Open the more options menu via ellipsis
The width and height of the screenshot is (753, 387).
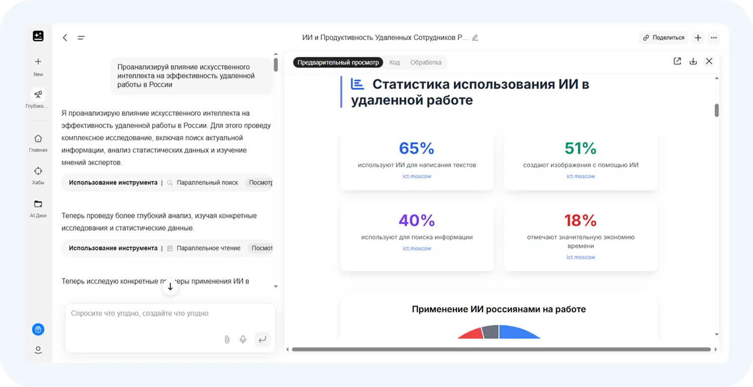714,37
